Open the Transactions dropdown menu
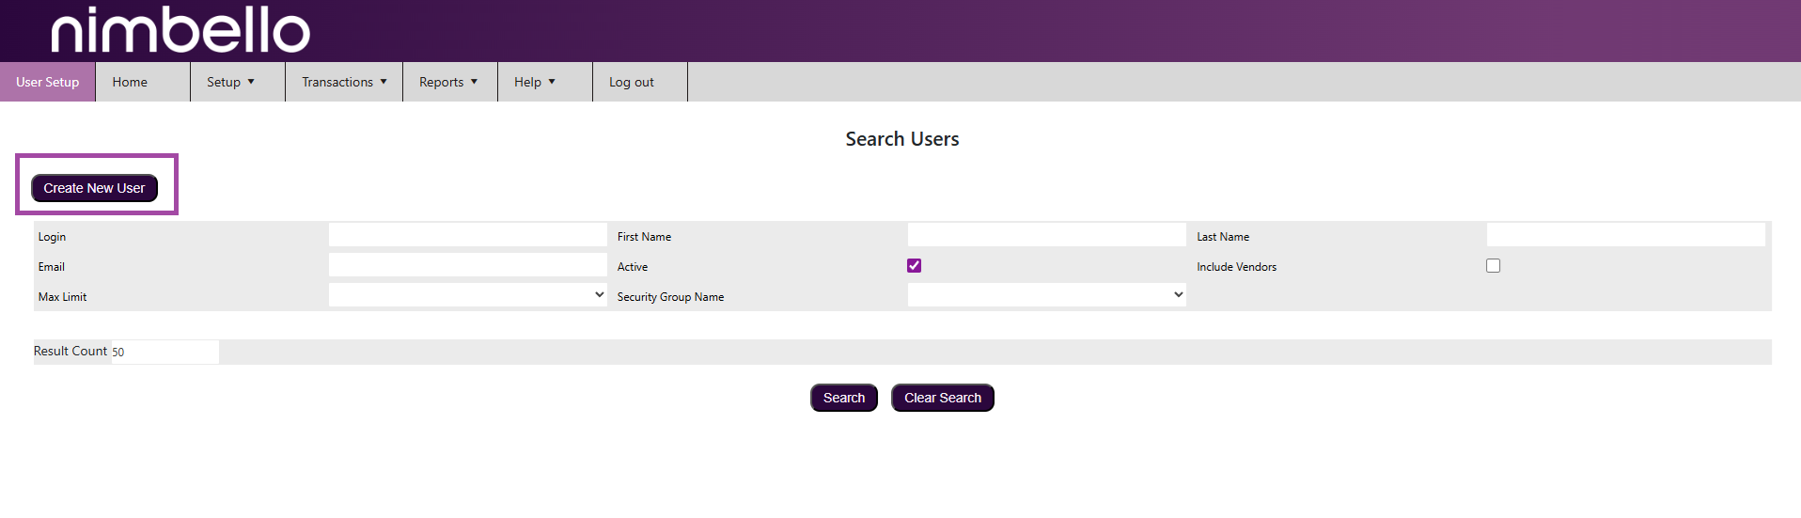Screen dimensions: 1801x518 tap(344, 82)
